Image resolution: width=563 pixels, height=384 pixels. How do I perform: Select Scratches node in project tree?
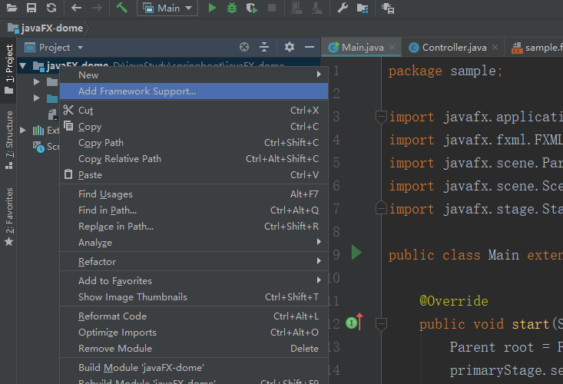tap(46, 147)
